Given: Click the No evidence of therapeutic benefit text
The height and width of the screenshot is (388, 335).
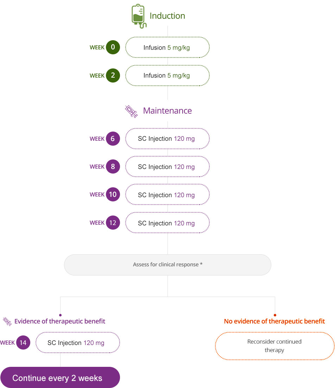Looking at the screenshot, I should coord(274,321).
